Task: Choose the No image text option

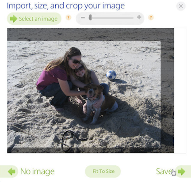Action: coord(37,172)
